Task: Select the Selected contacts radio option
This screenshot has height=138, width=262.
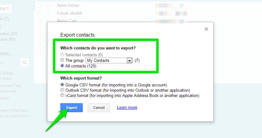Action: tap(62, 55)
